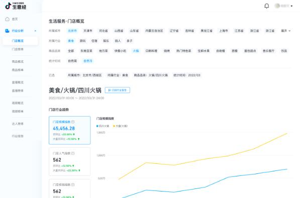The image size is (300, 198).
Task: Switch statistics period to 自然月
Action: pos(88,61)
